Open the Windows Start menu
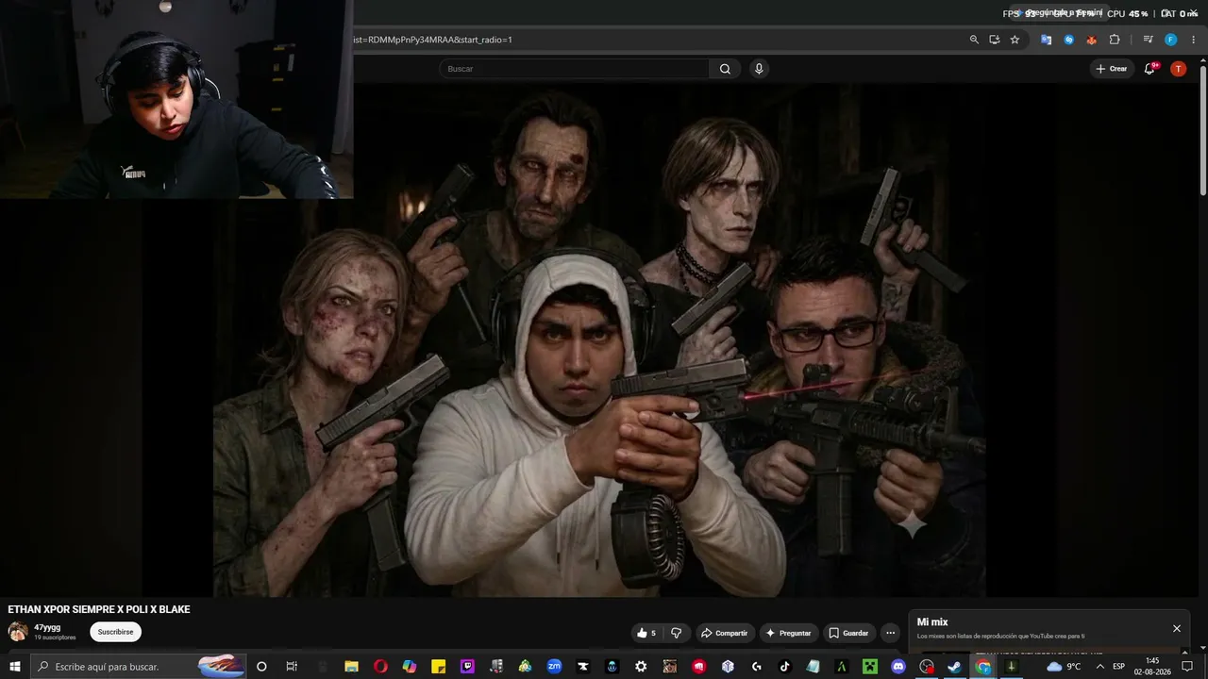This screenshot has width=1208, height=679. 15,667
